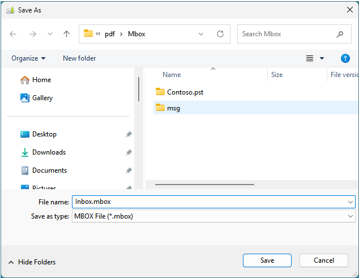Open the blue Help icon
The image size is (359, 278).
pyautogui.click(x=345, y=58)
